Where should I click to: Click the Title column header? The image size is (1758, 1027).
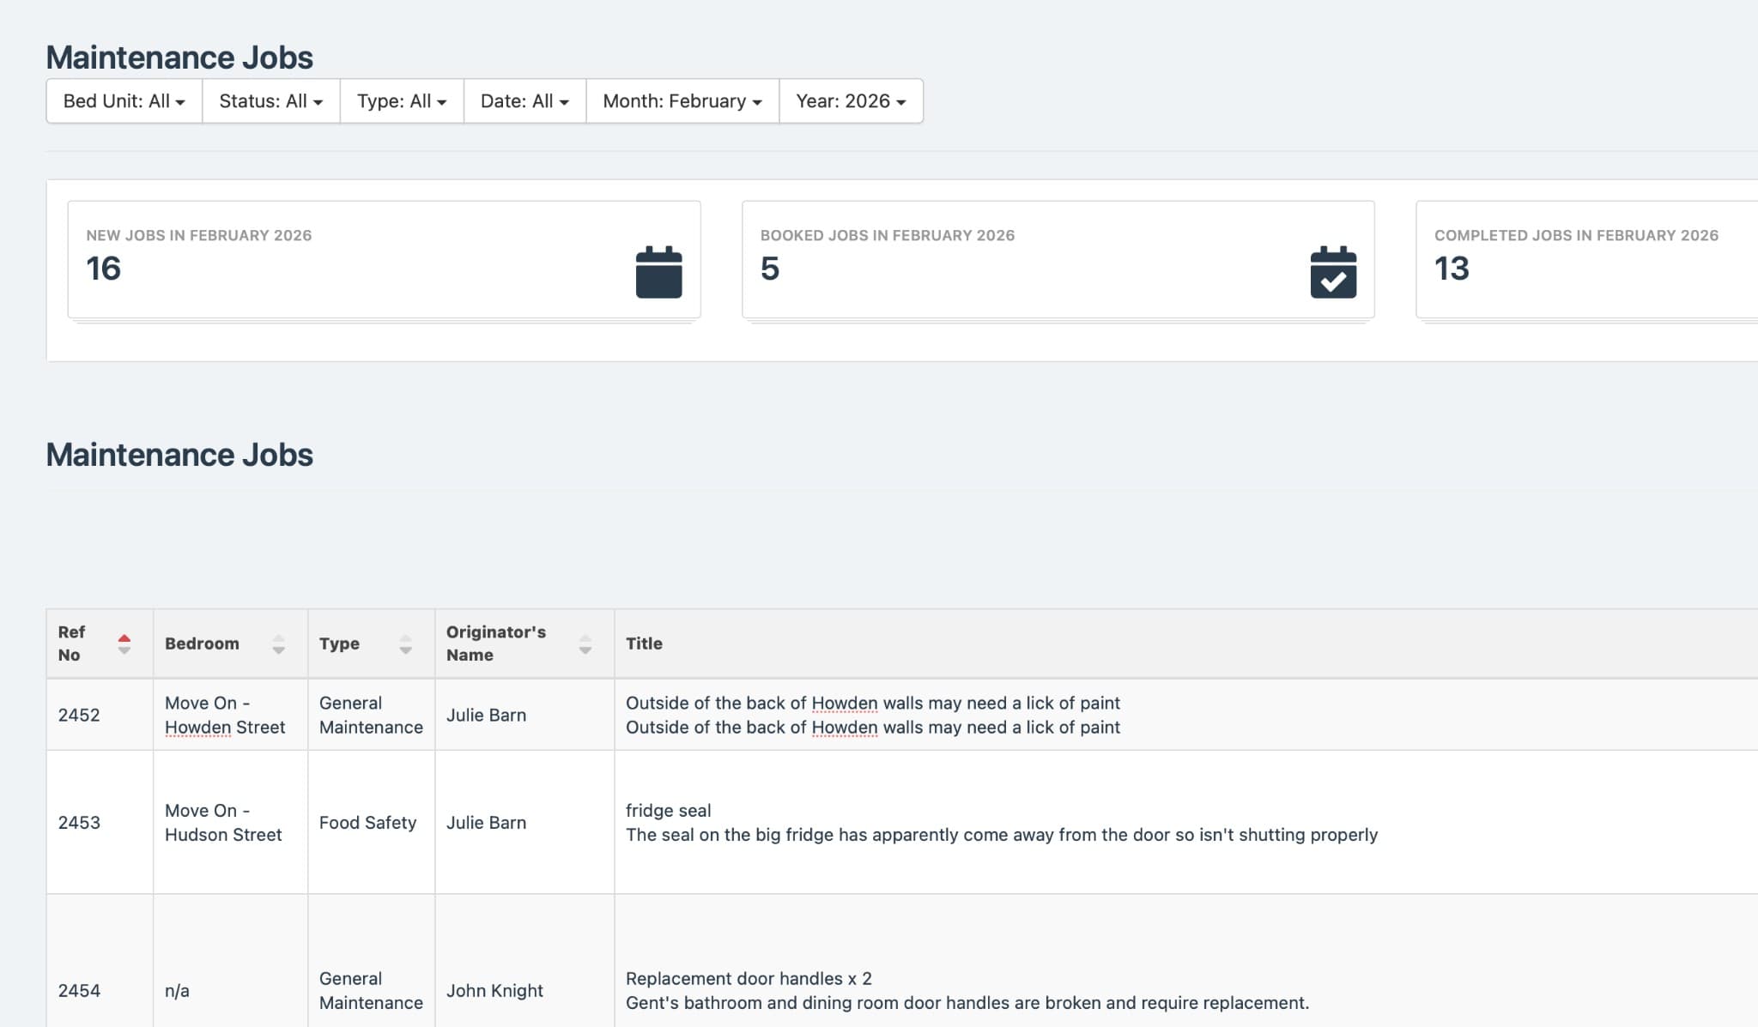pyautogui.click(x=645, y=643)
